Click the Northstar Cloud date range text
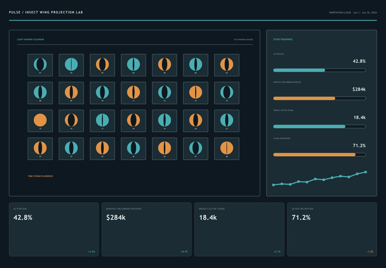The height and width of the screenshot is (268, 386). tap(353, 13)
